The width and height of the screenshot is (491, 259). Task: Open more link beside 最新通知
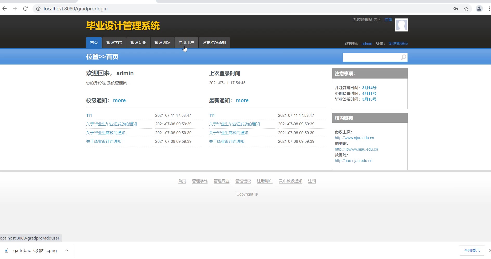[242, 101]
